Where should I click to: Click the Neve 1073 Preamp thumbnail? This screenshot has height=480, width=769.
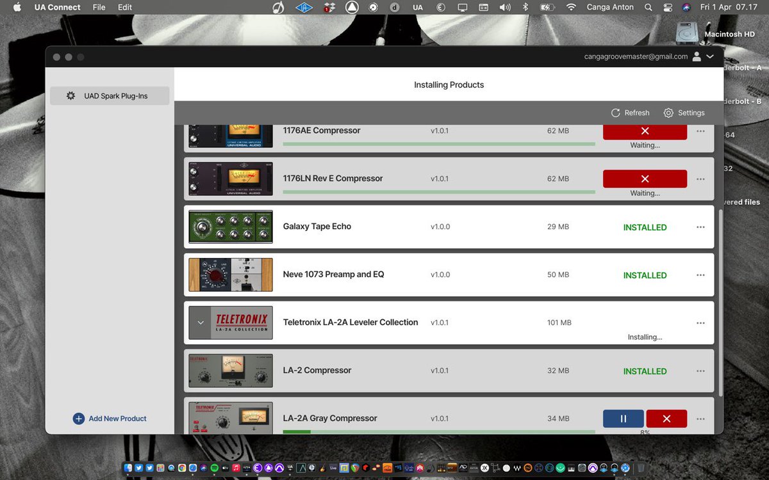point(231,275)
